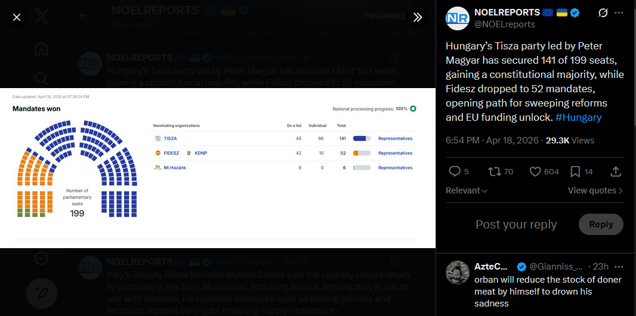Click the AzteC reply text about doner meat
Screen dimensions: 636x316
(x=548, y=292)
